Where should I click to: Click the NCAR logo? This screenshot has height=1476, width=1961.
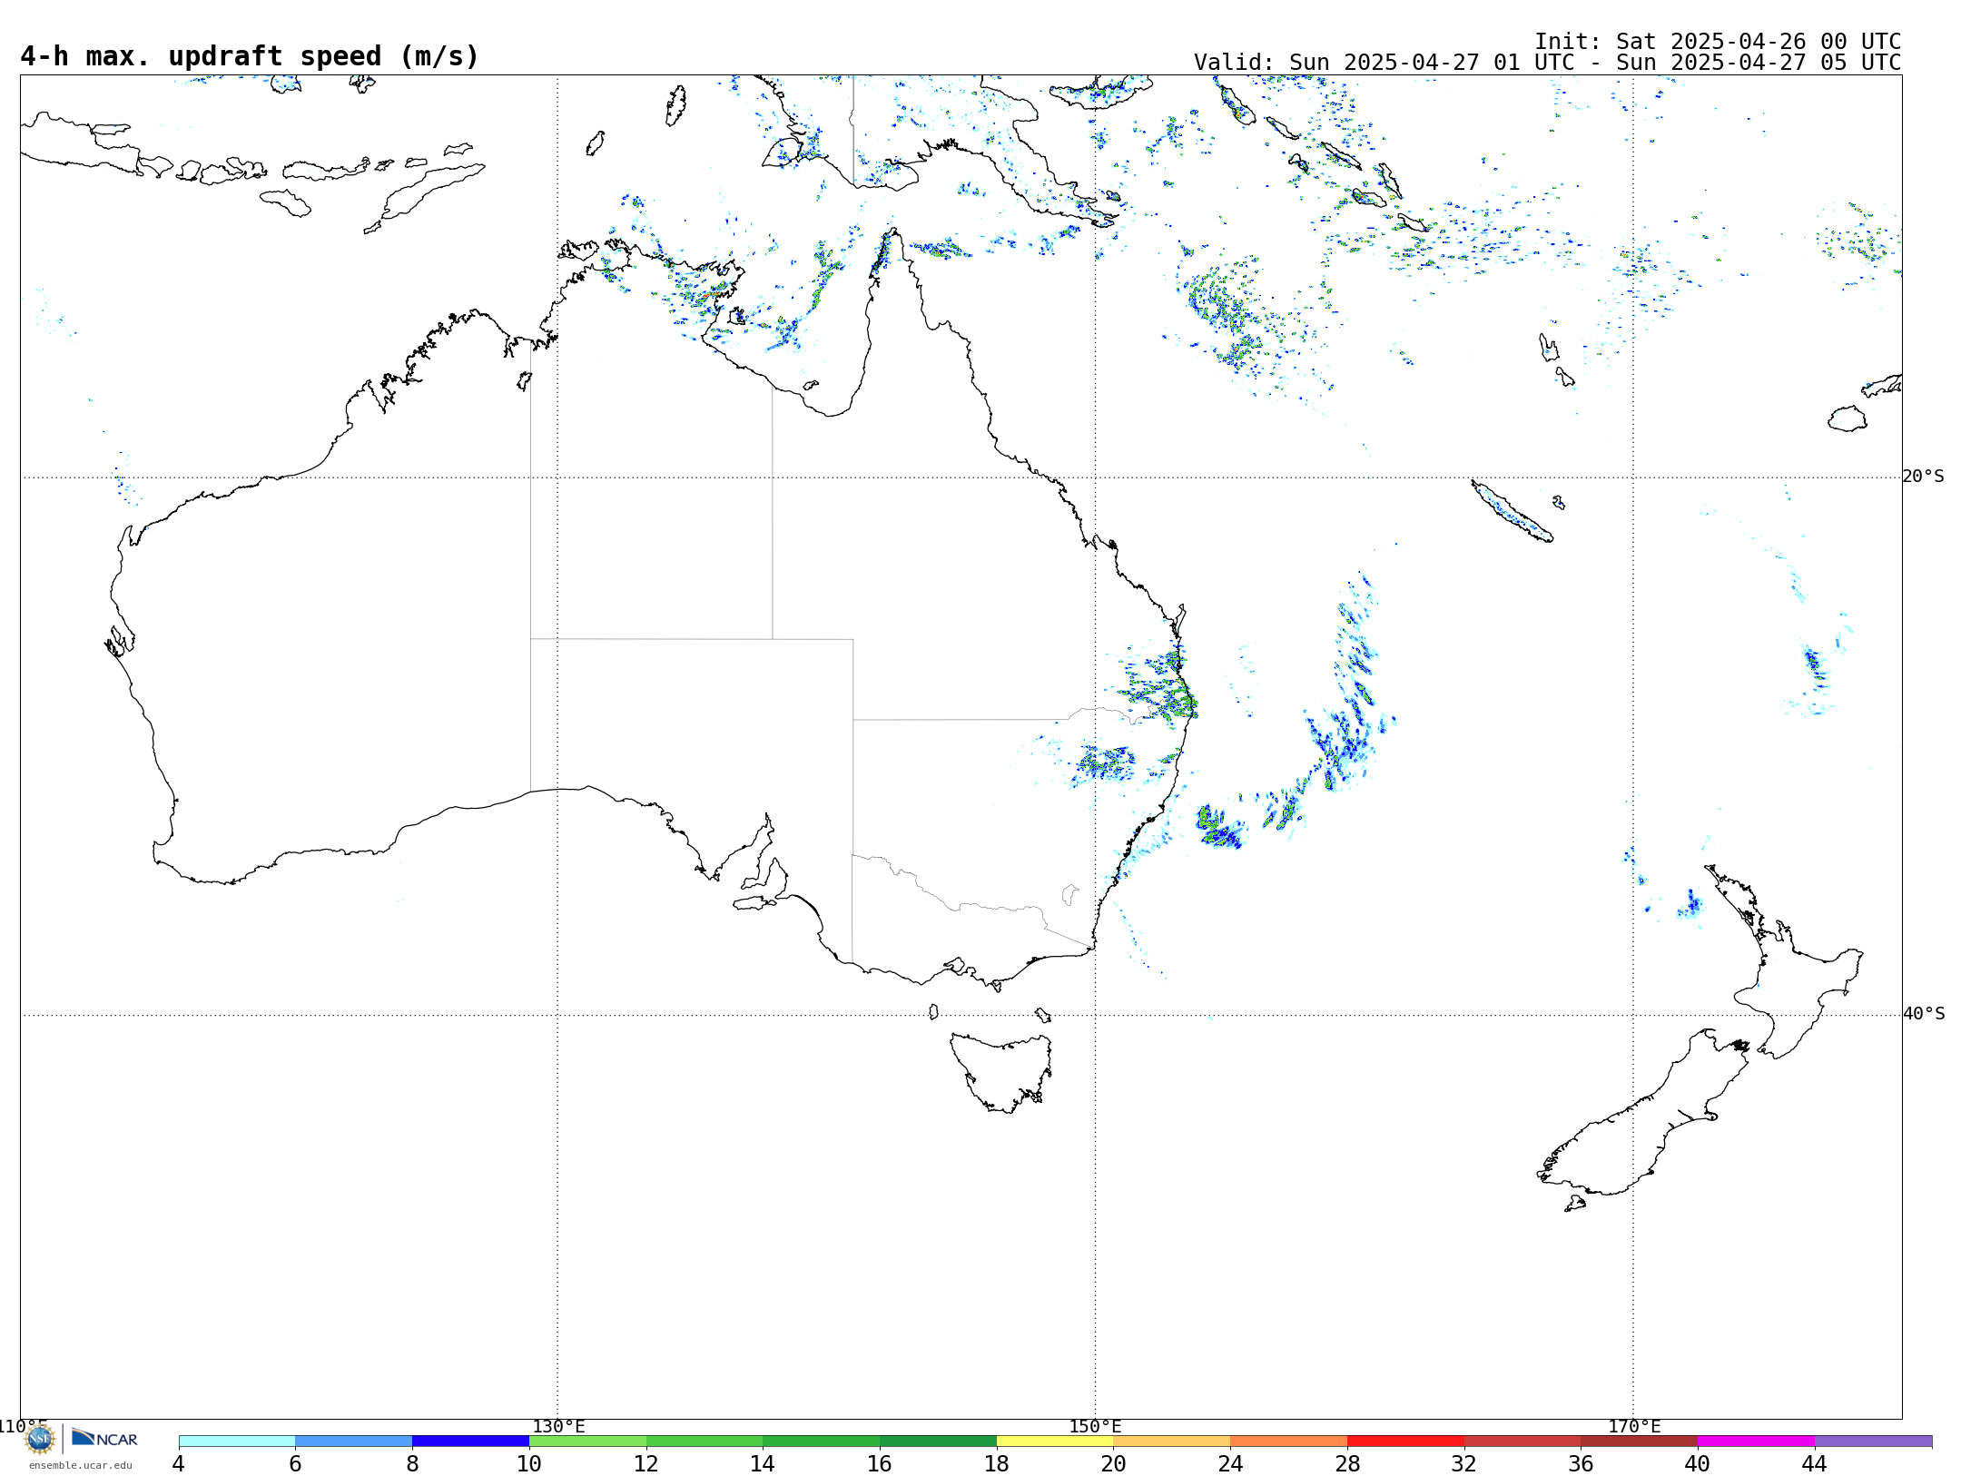(x=104, y=1438)
